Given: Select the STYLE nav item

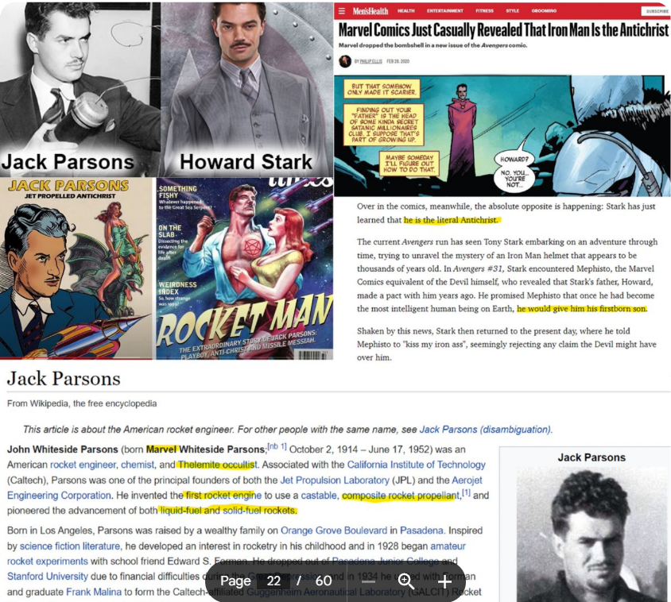Looking at the screenshot, I should coord(513,11).
